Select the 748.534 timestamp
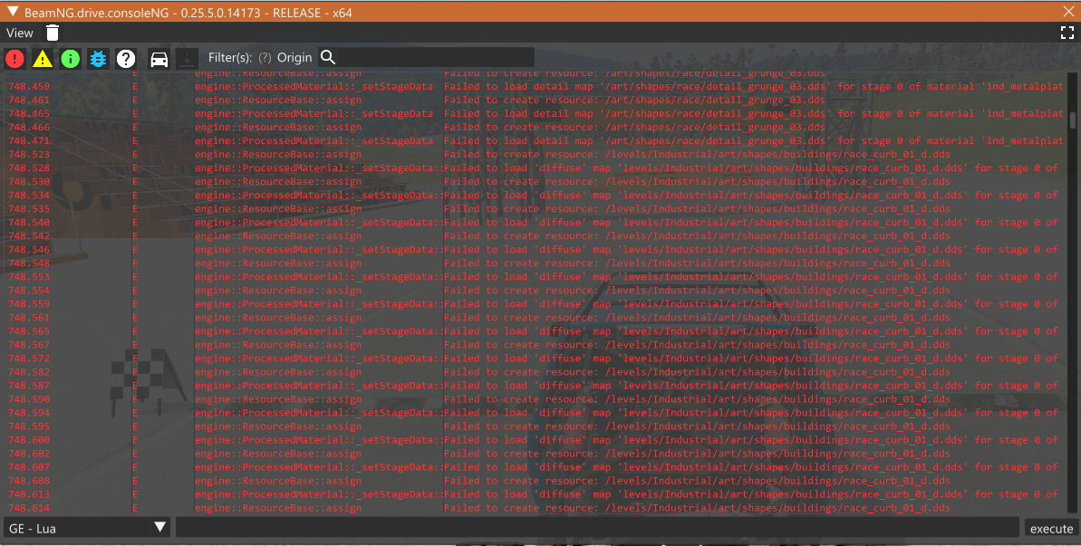This screenshot has height=546, width=1081. (29, 195)
